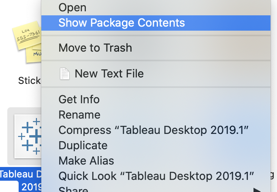Expand the Share submenu arrow
The image size is (277, 192).
[x=257, y=190]
